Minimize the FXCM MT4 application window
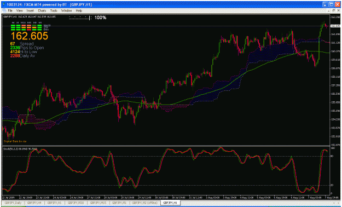This screenshot has height=207, width=342. (326, 4)
